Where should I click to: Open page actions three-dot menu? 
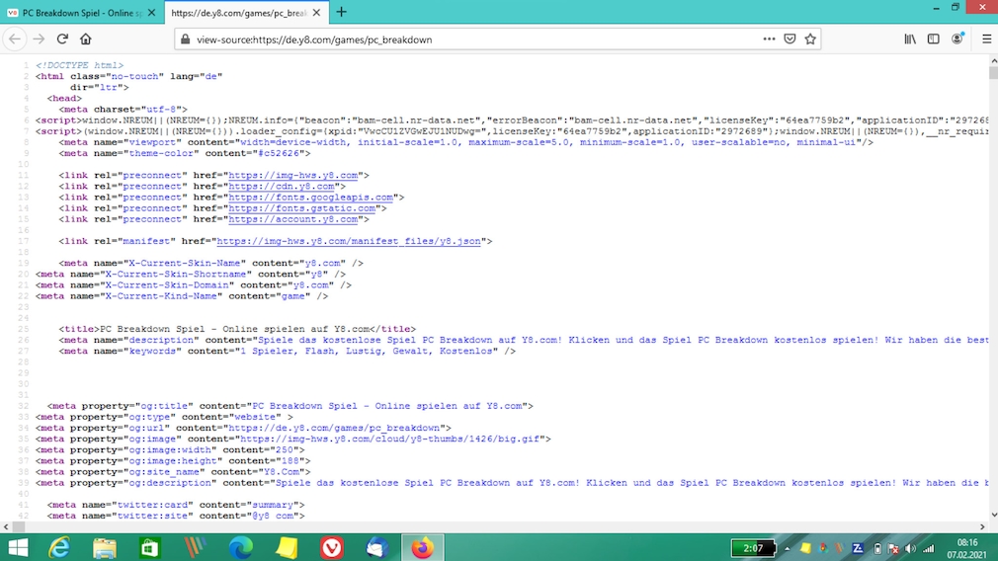pos(769,40)
